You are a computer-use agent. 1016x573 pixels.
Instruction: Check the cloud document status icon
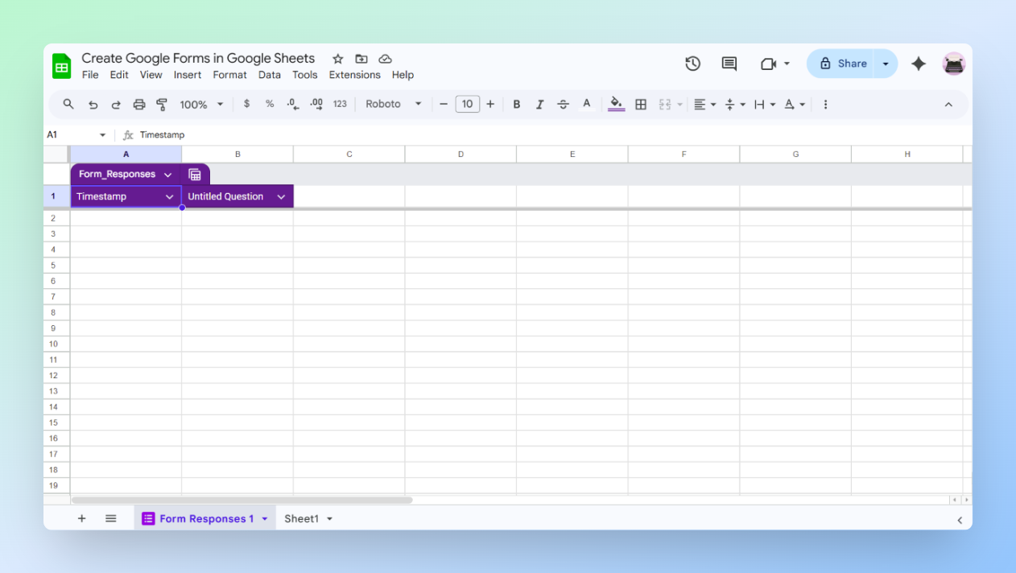[385, 59]
